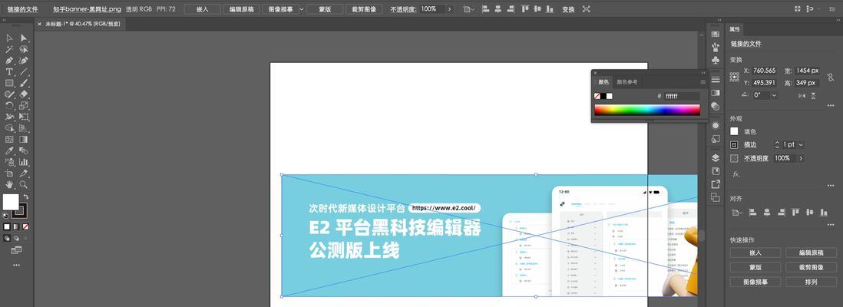This screenshot has height=307, width=843.
Task: Flip the image vertically in Properties
Action: (813, 95)
